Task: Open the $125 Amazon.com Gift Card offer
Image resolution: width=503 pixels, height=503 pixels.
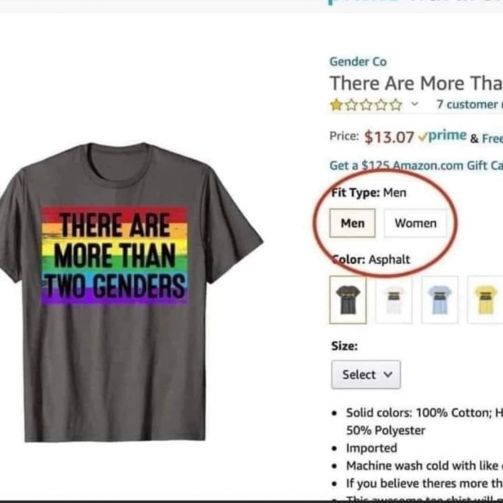Action: pos(416,165)
